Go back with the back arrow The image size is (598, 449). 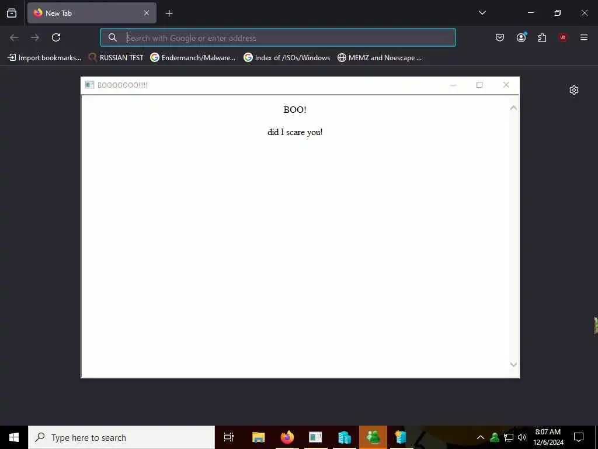click(x=14, y=37)
